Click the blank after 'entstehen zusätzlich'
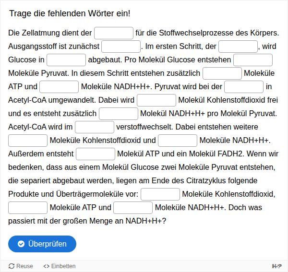Screen dimensions: 288x272 tap(222, 73)
